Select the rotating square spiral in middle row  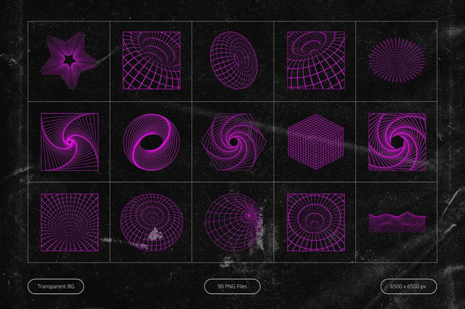tap(68, 142)
